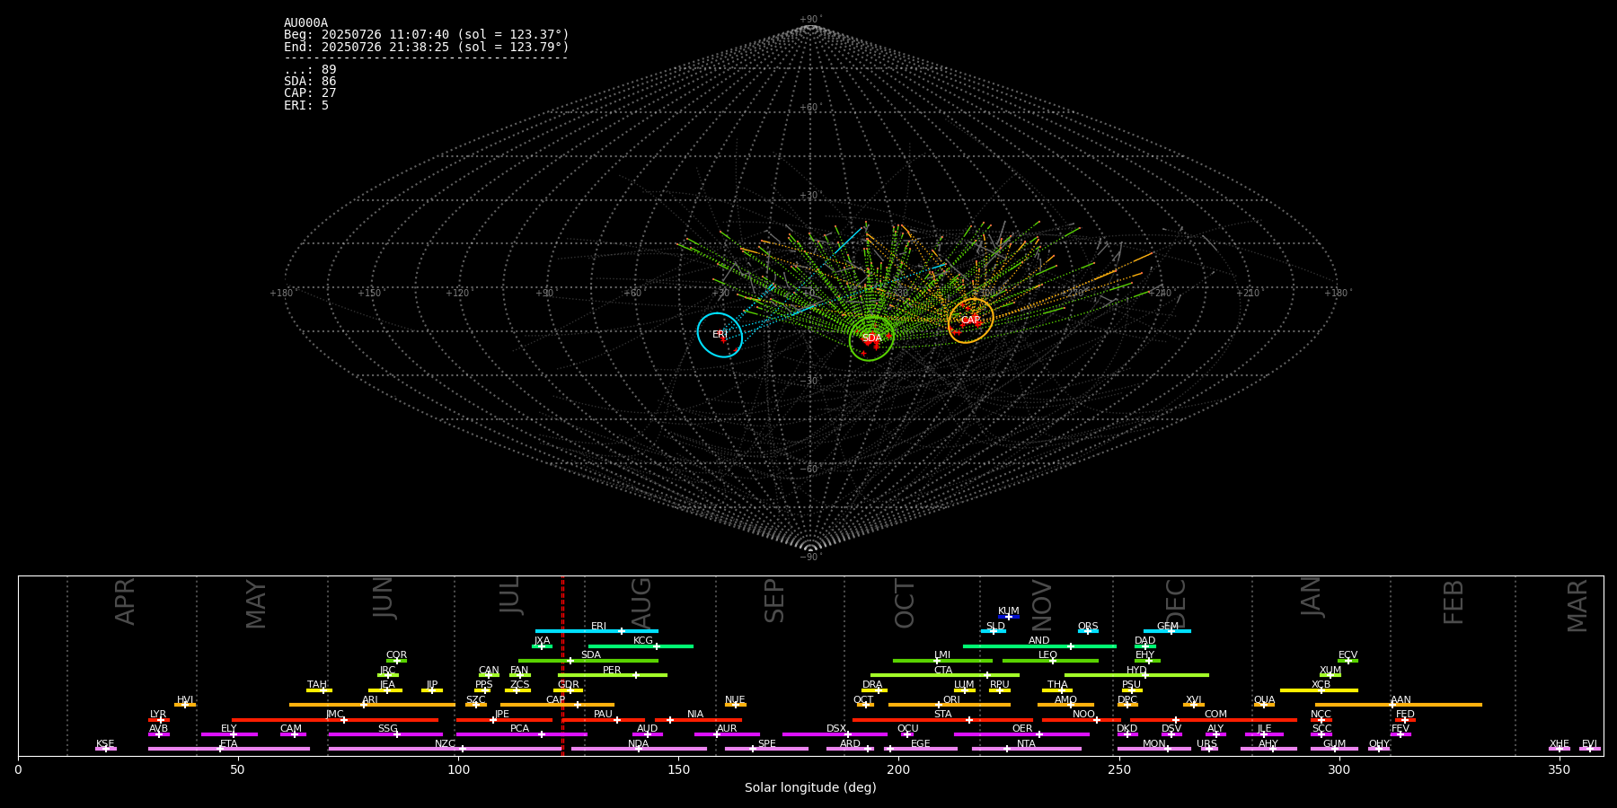Screen dimensions: 1617x808
Task: Click the QUA shower label in timeline
Action: [x=1264, y=700]
